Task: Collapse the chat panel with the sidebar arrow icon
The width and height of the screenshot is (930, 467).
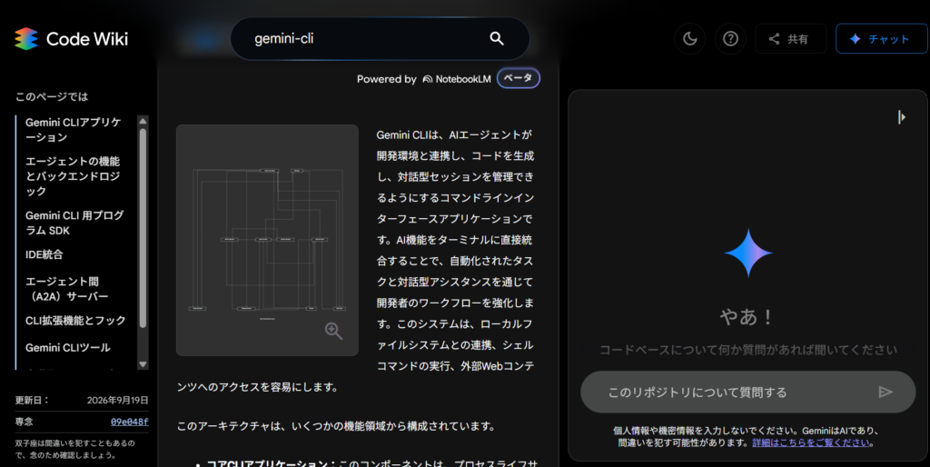Action: pyautogui.click(x=902, y=117)
